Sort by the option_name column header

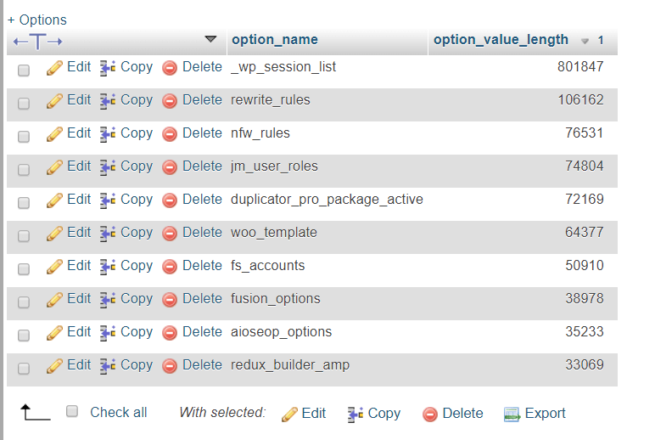coord(274,39)
